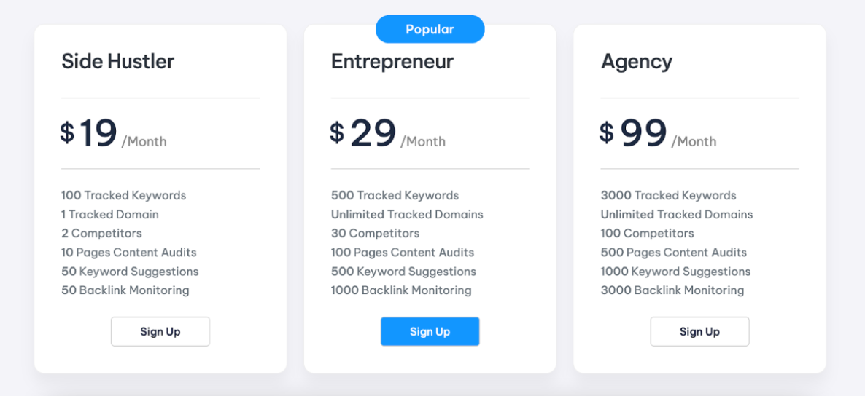The image size is (865, 396).
Task: Click 3000 Backlink Monitoring feature
Action: pos(672,290)
